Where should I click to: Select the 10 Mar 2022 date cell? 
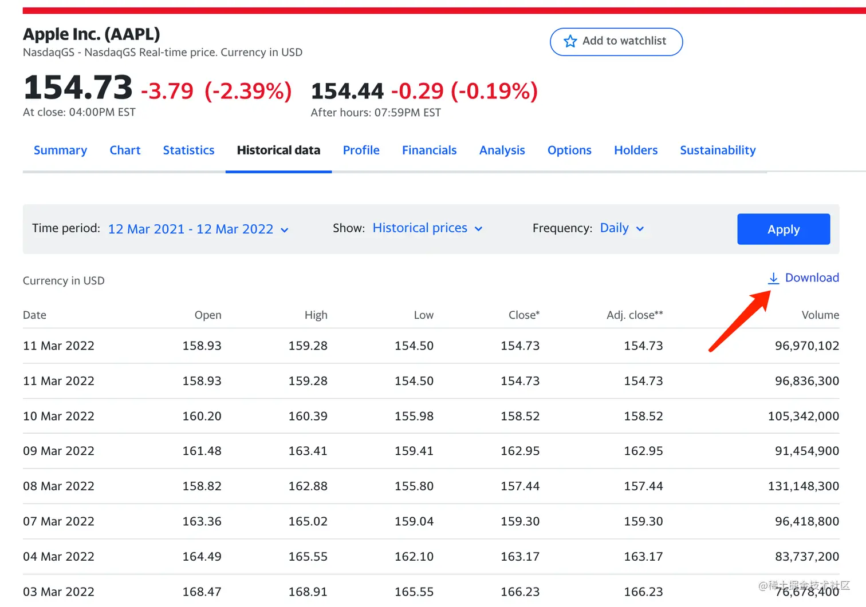[58, 416]
